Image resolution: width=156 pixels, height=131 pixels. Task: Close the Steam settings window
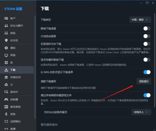pos(153,3)
